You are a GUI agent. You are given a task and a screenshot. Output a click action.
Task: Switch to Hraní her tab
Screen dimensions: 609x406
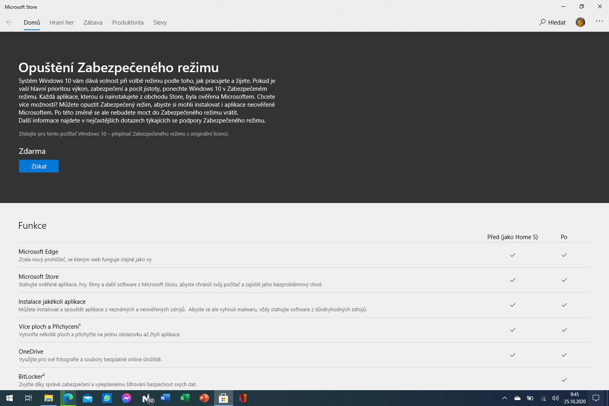click(x=61, y=23)
